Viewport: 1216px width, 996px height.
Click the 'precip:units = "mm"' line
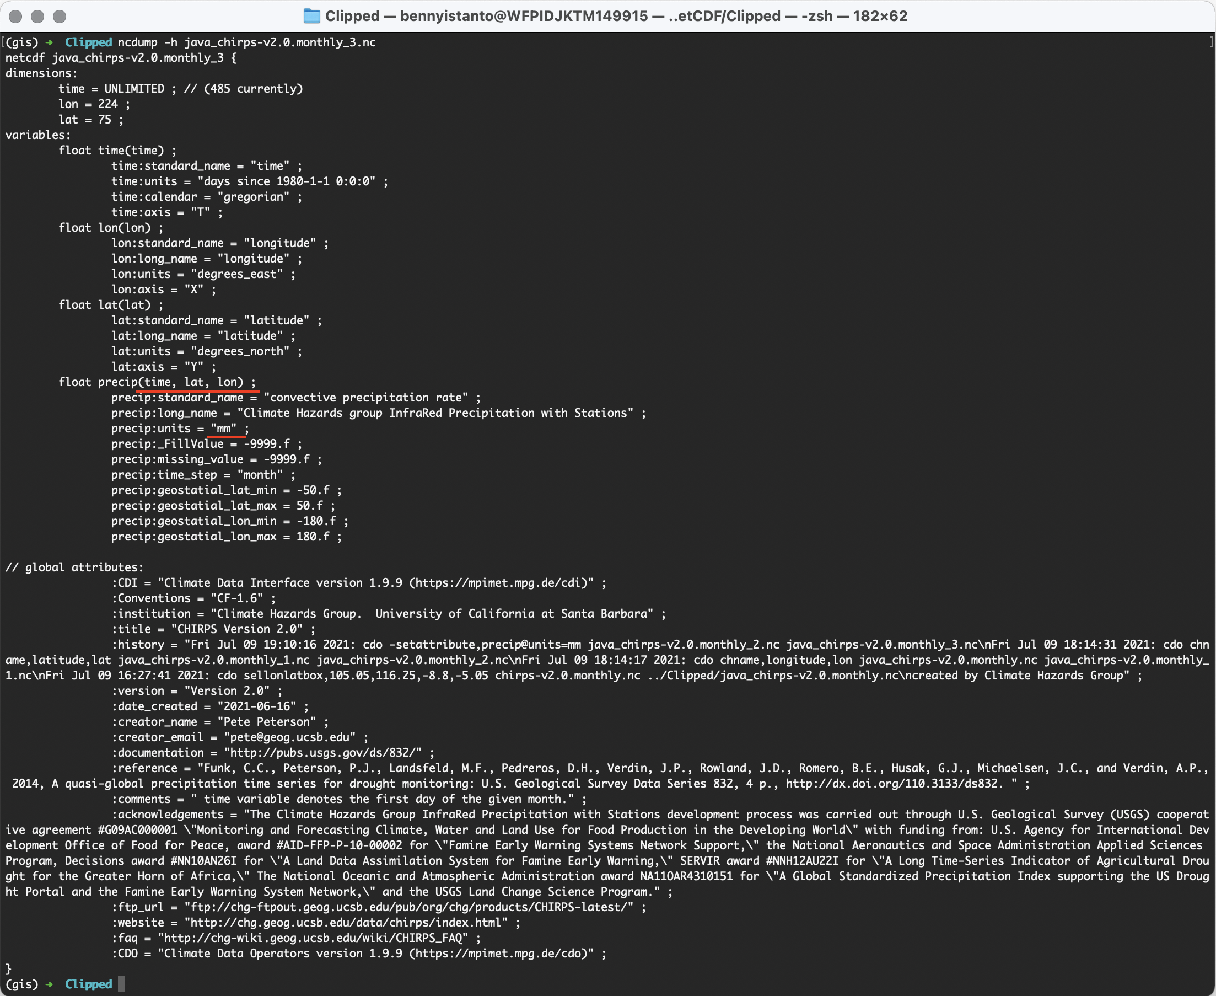180,429
